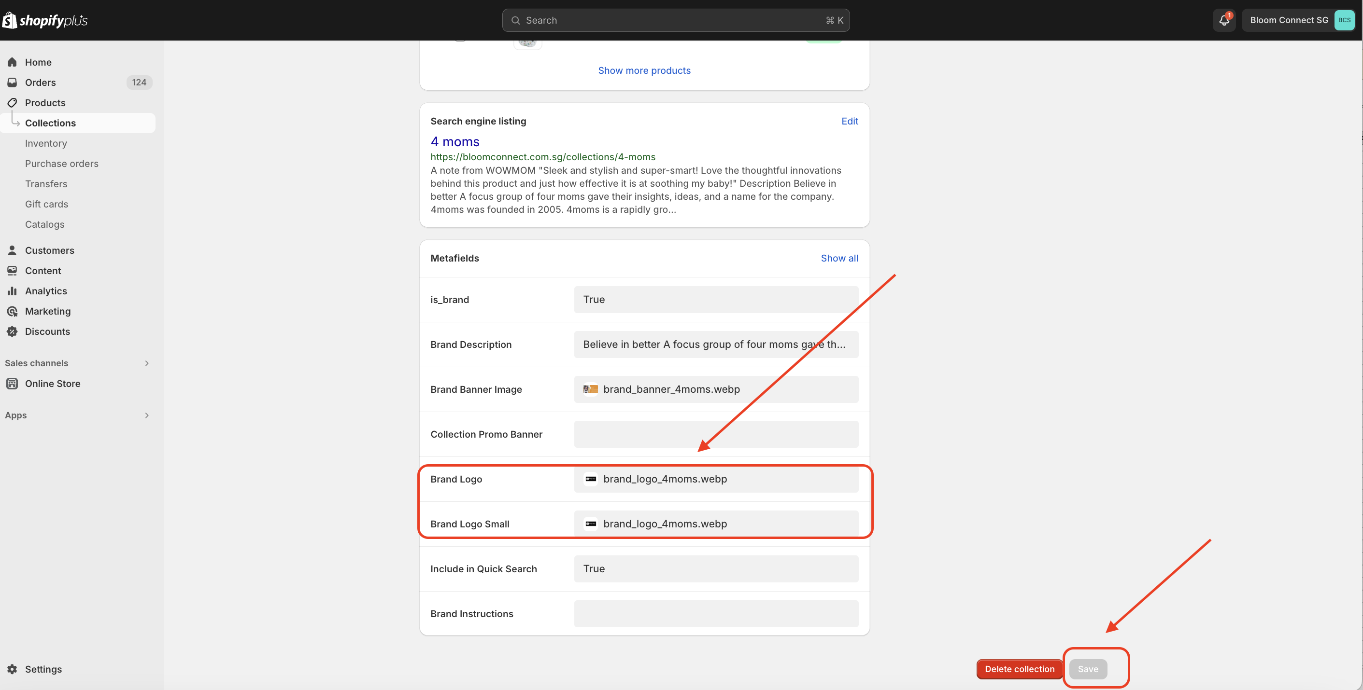
Task: Open Inventory page
Action: click(x=46, y=143)
